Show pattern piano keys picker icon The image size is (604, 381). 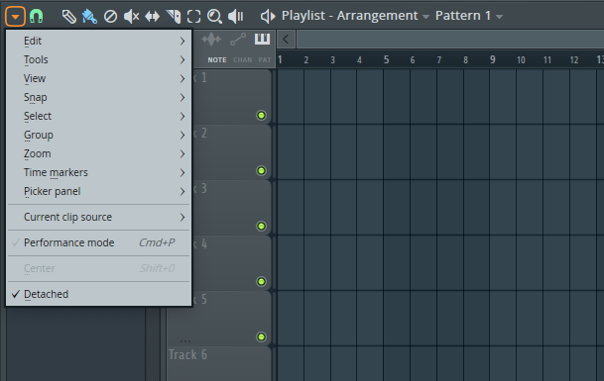(262, 39)
